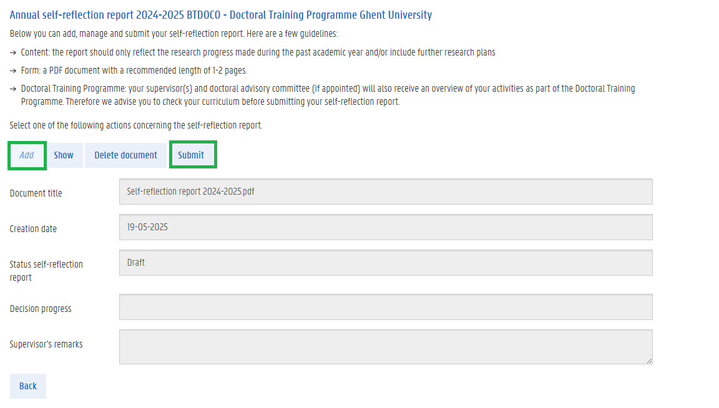
Task: Select the Creation date field
Action: pyautogui.click(x=385, y=228)
